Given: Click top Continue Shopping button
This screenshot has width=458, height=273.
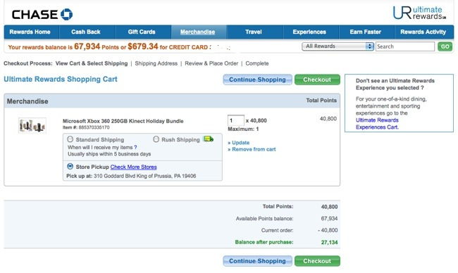Looking at the screenshot, I should 257,80.
